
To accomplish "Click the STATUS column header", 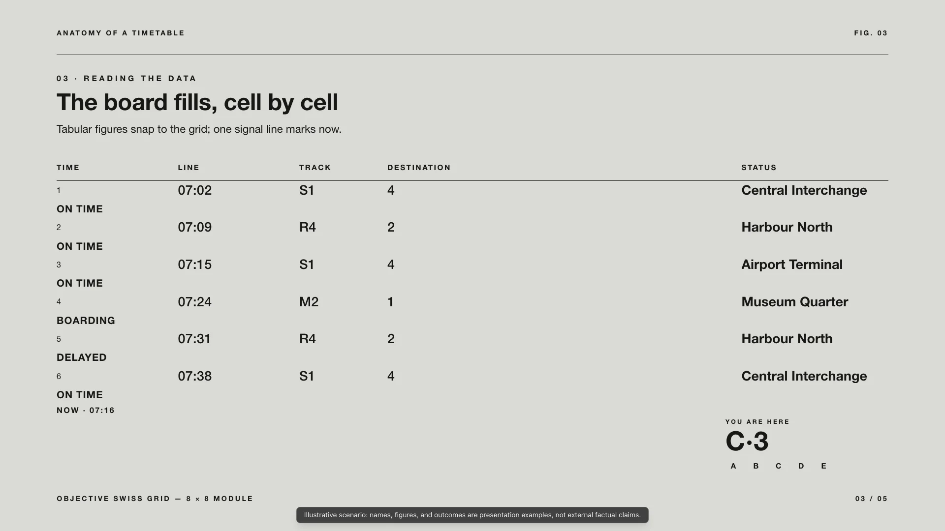I will click(759, 168).
